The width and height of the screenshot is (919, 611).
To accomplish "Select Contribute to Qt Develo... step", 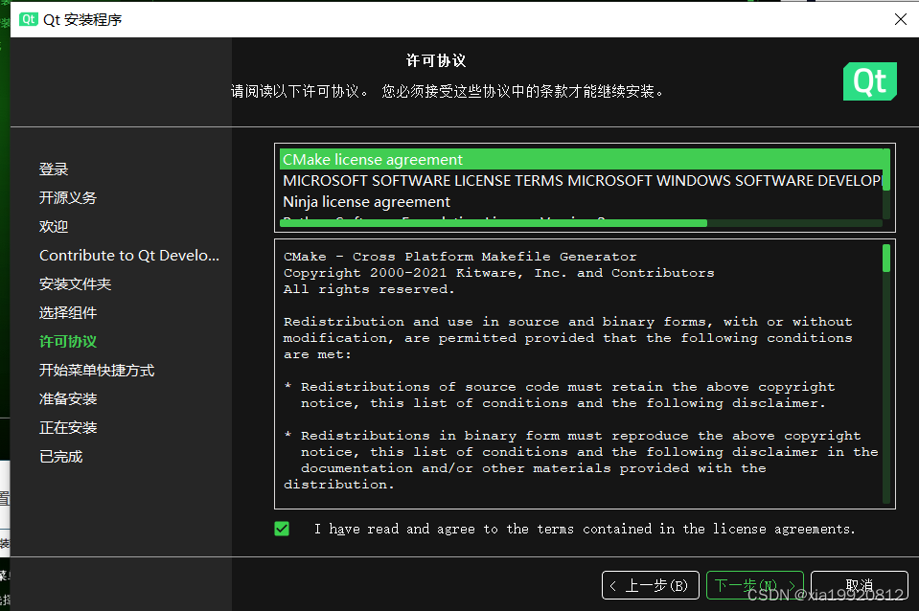I will pos(129,256).
